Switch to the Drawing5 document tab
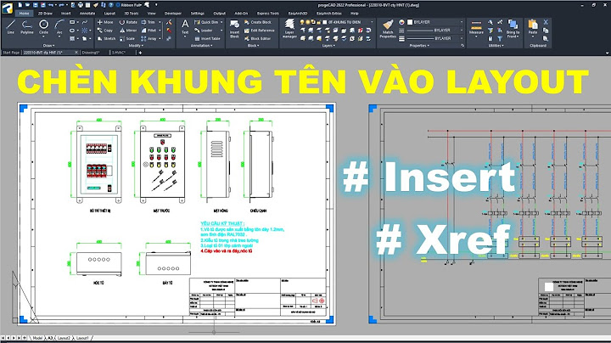Screen dimensions: 611x343 coord(91,53)
